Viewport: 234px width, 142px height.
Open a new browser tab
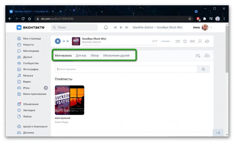(x=60, y=11)
